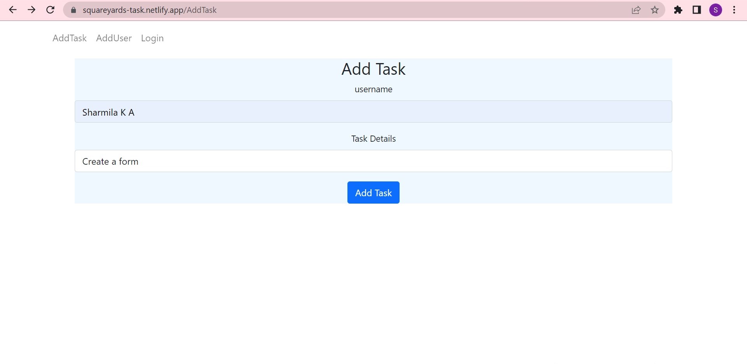Click the site security padlock icon
This screenshot has width=747, height=364.
tap(73, 10)
